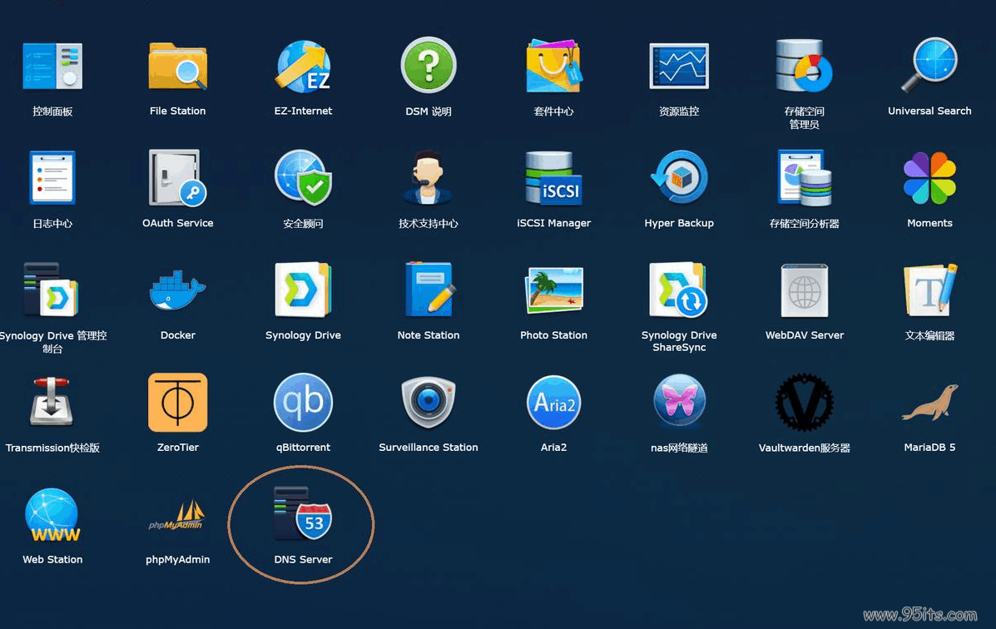The height and width of the screenshot is (629, 996).
Task: Open the 套件中心 package center
Action: tap(554, 66)
